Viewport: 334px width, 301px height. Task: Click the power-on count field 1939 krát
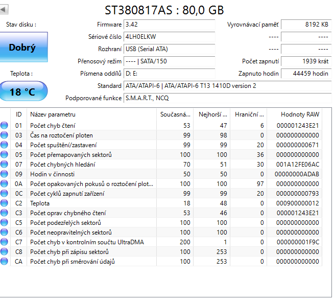tap(306, 61)
